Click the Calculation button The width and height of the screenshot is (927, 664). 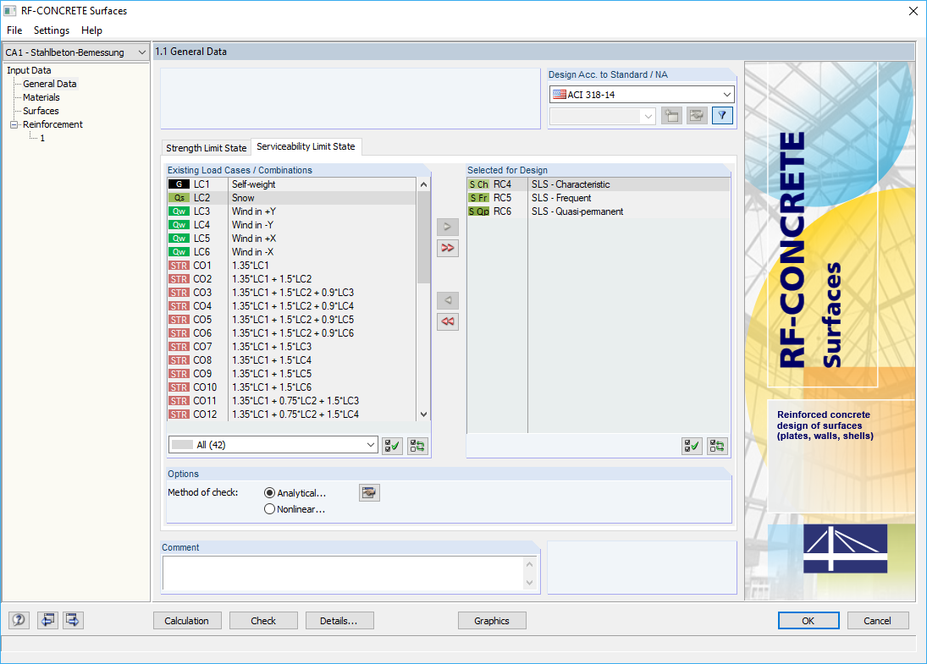point(187,621)
